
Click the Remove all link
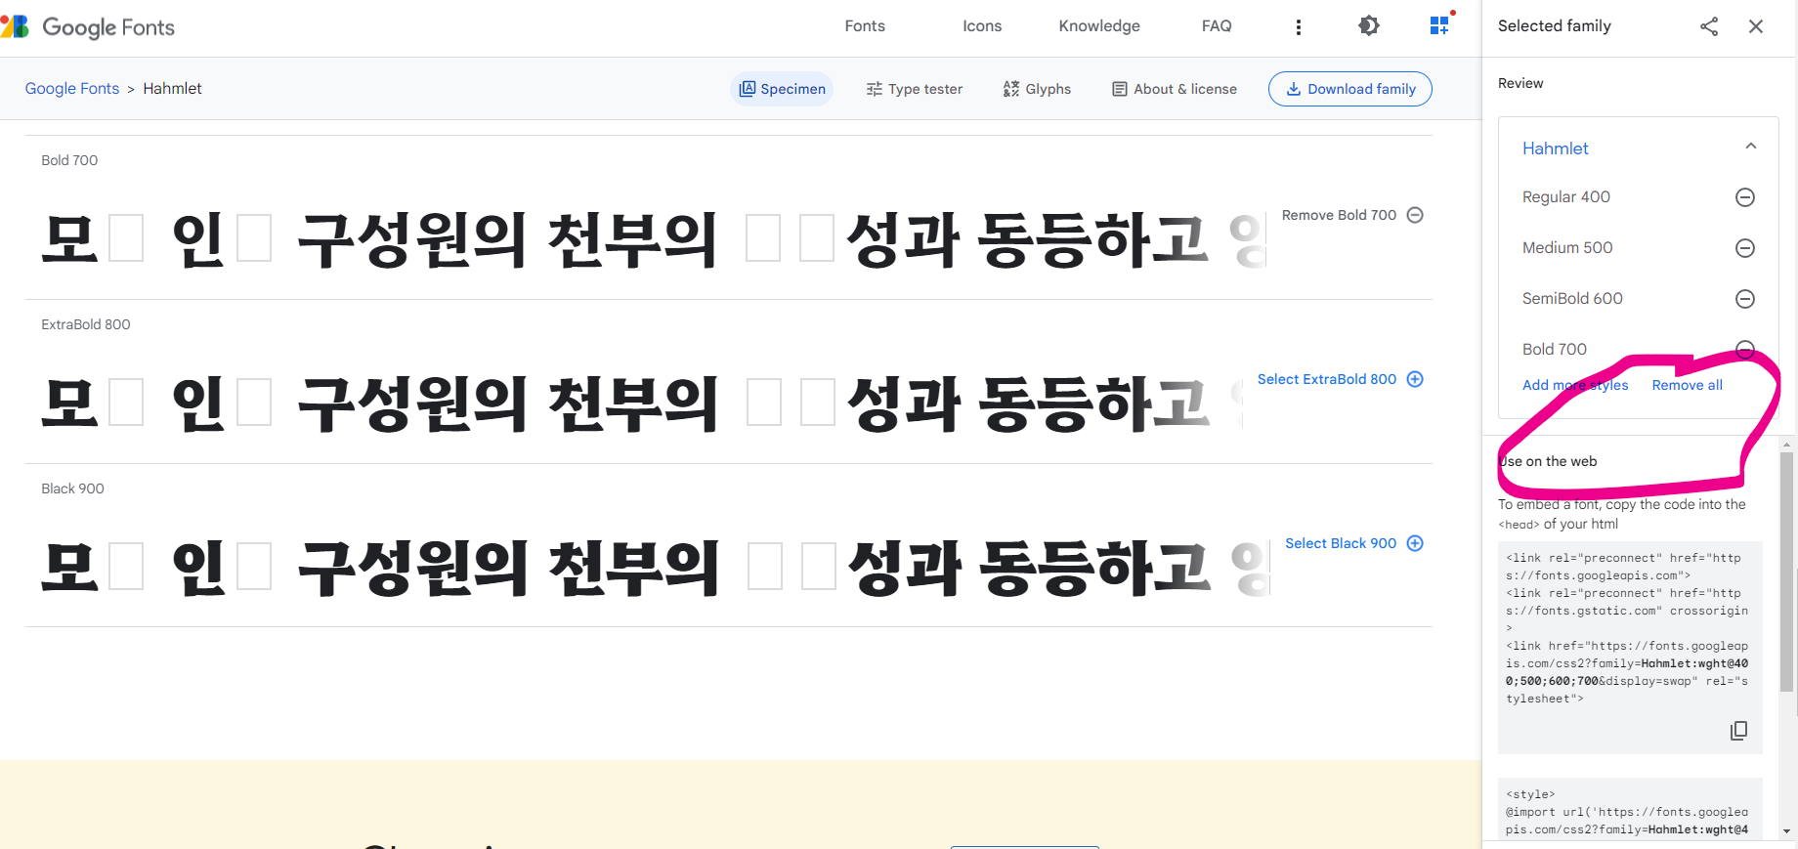point(1687,385)
